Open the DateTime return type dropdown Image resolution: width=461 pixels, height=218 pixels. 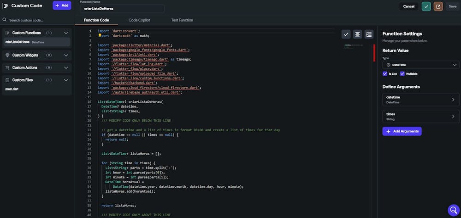click(x=420, y=65)
